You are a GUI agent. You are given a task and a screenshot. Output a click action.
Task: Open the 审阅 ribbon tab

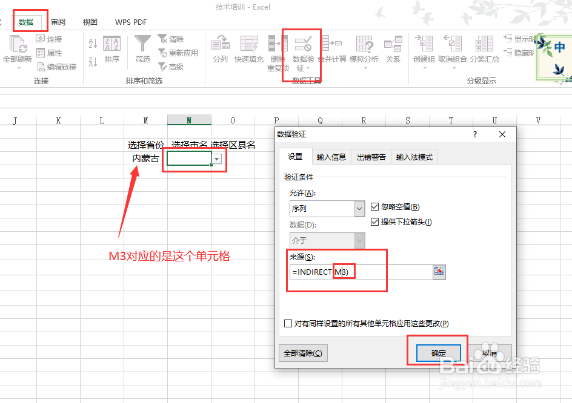tap(58, 21)
